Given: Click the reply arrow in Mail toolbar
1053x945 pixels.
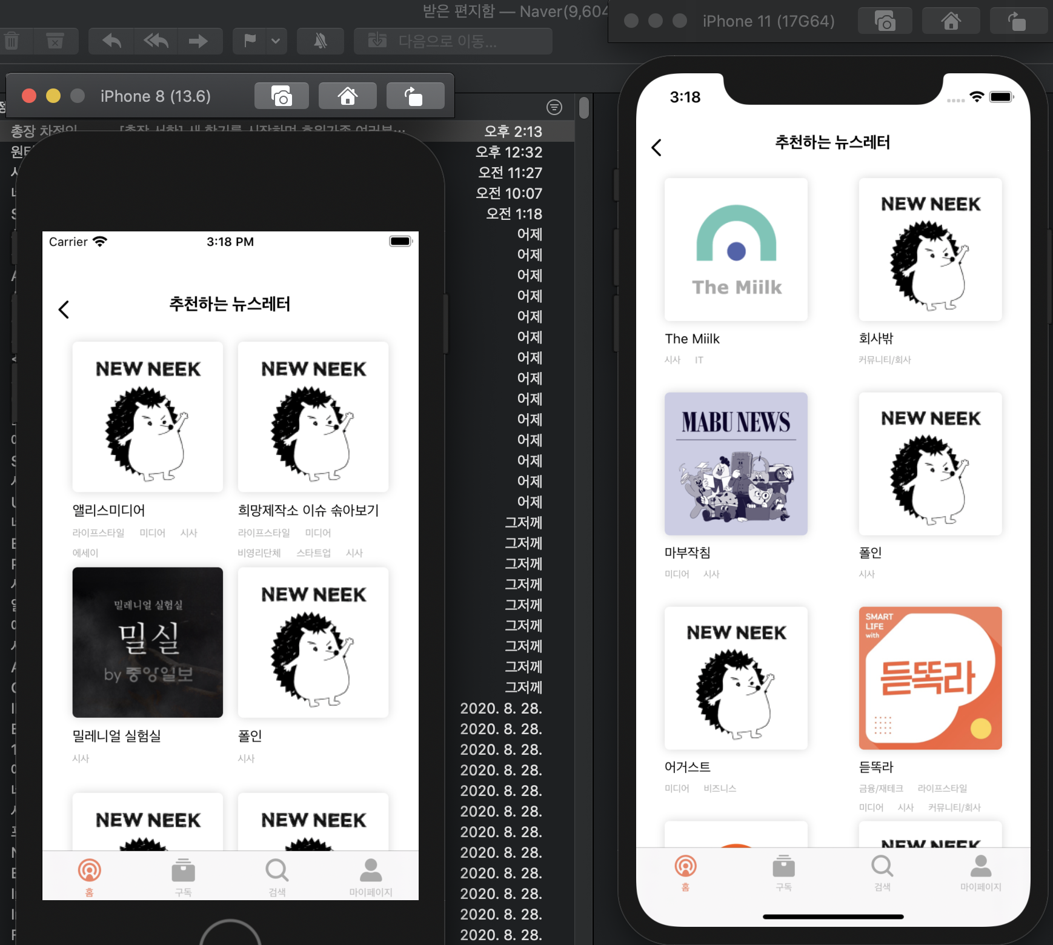Looking at the screenshot, I should (x=111, y=41).
